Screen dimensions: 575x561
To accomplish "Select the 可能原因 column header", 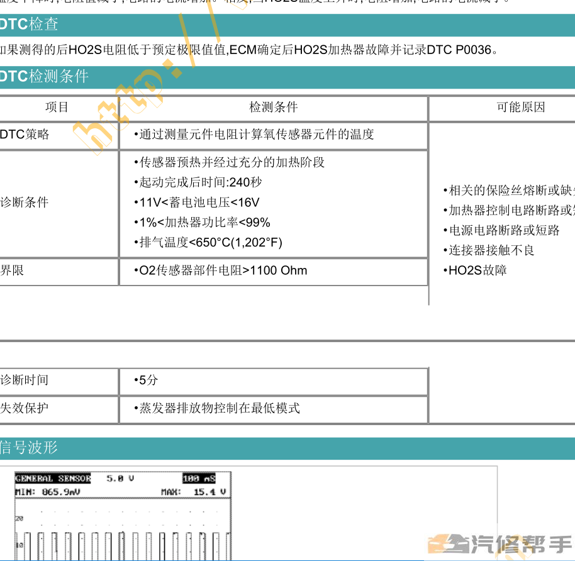I will tap(521, 108).
